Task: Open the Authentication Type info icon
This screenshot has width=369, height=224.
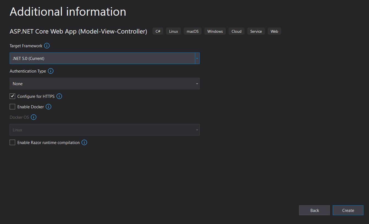Action: click(51, 71)
